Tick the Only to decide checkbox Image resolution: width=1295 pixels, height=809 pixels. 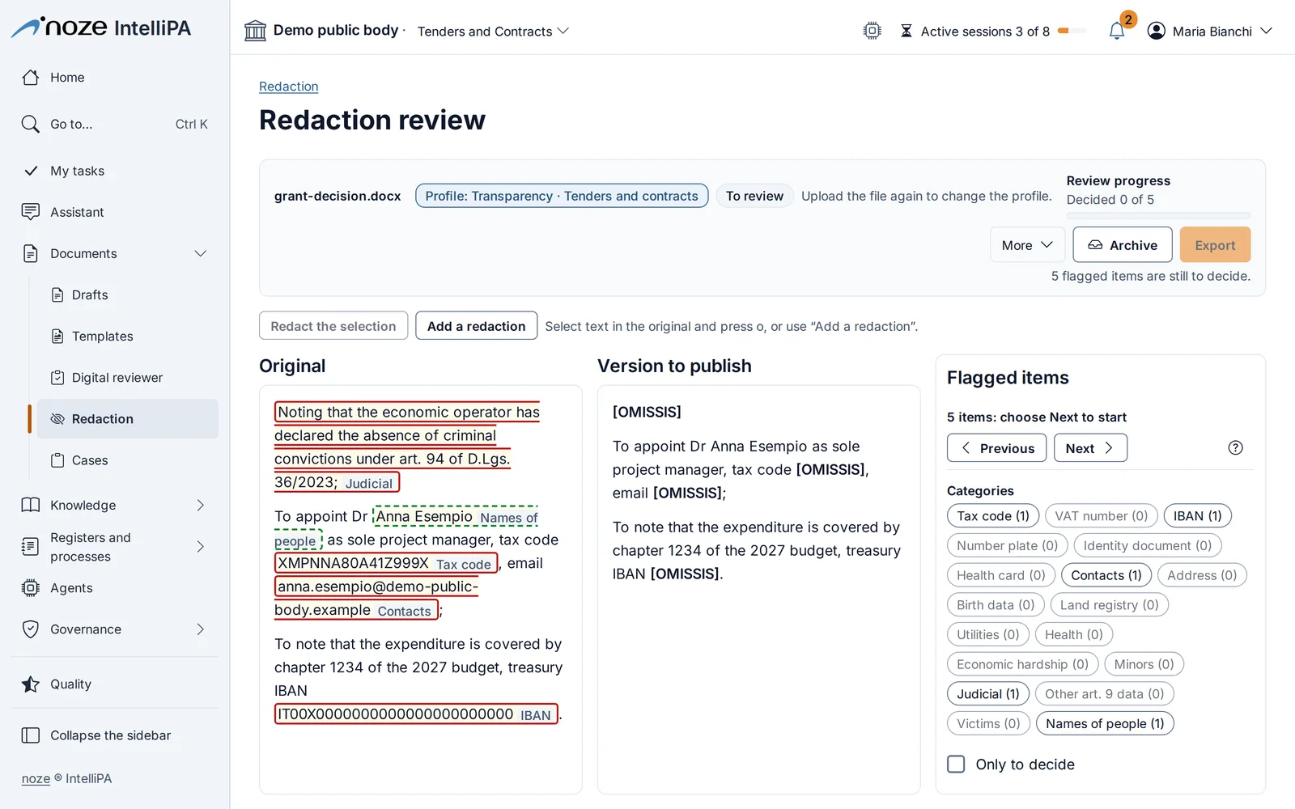click(x=956, y=765)
